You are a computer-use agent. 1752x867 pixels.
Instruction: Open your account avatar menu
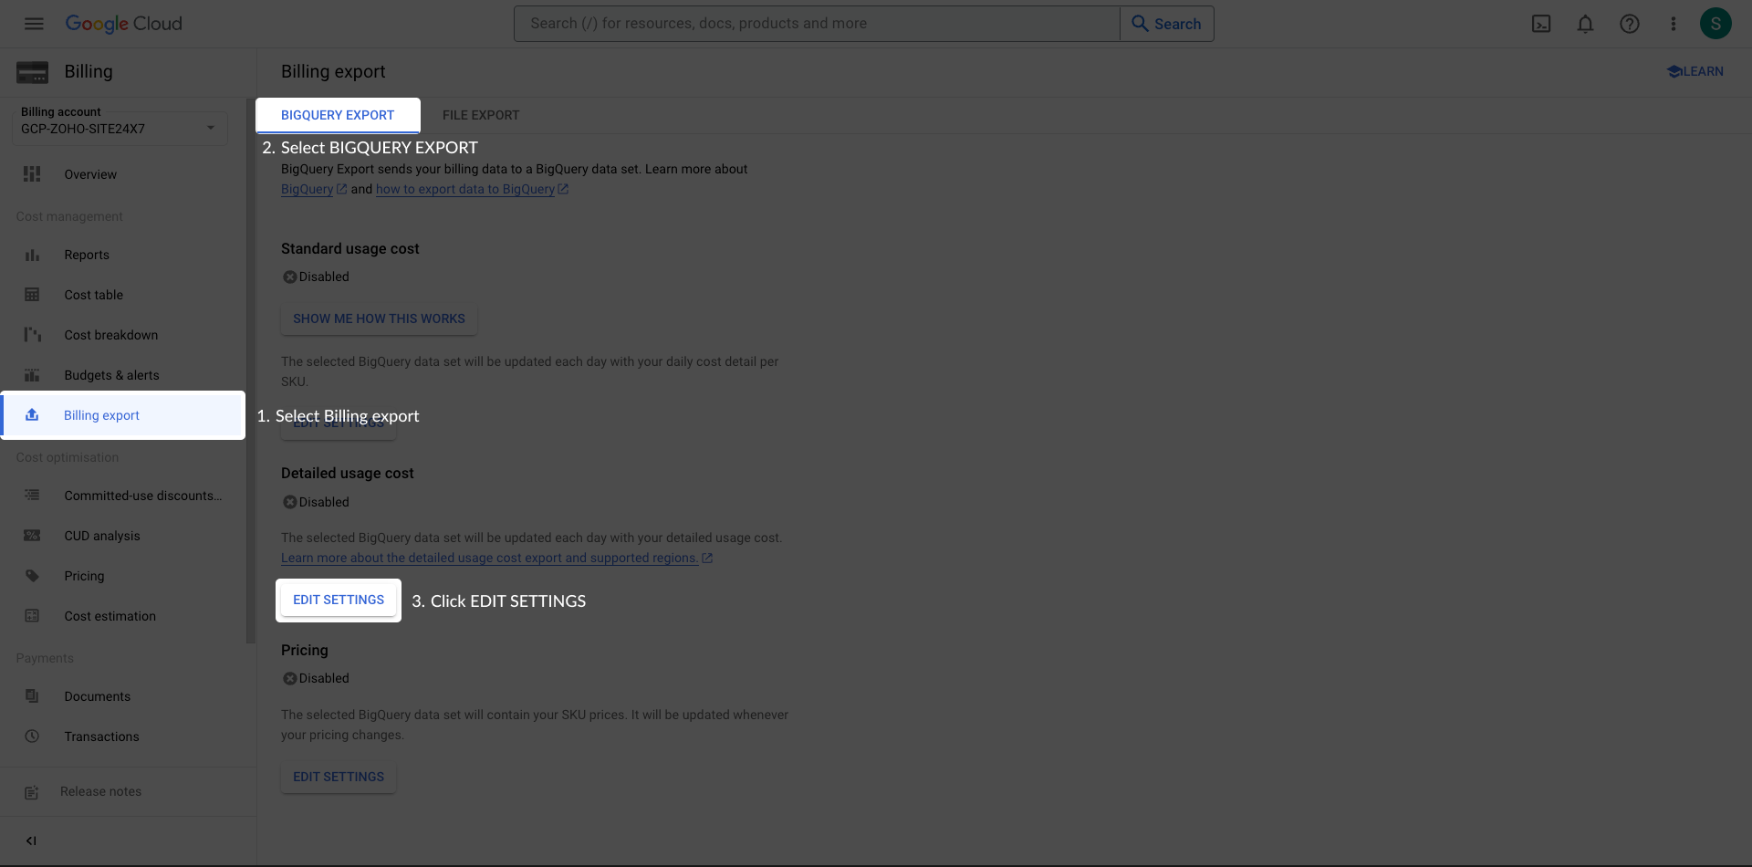(x=1716, y=24)
